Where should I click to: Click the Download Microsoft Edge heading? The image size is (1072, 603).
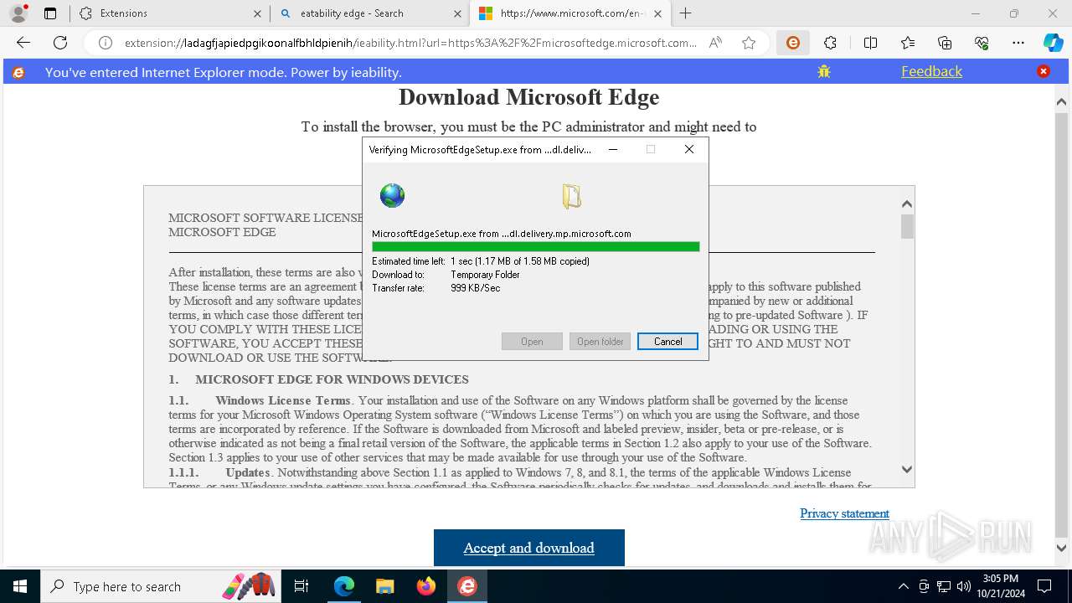coord(529,97)
